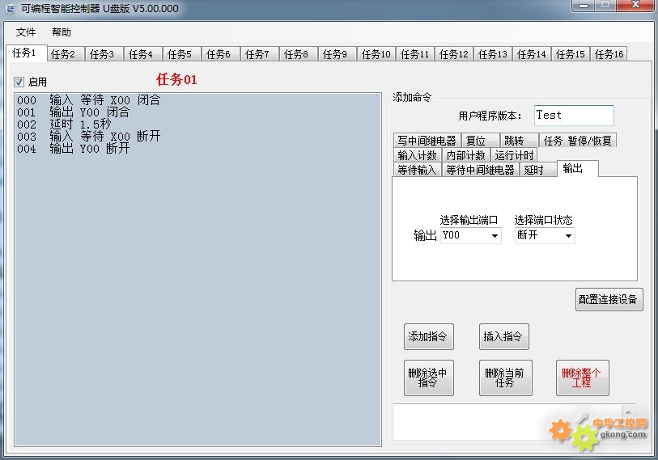The height and width of the screenshot is (460, 658).
Task: Switch to the 任务9 tab
Action: click(337, 54)
